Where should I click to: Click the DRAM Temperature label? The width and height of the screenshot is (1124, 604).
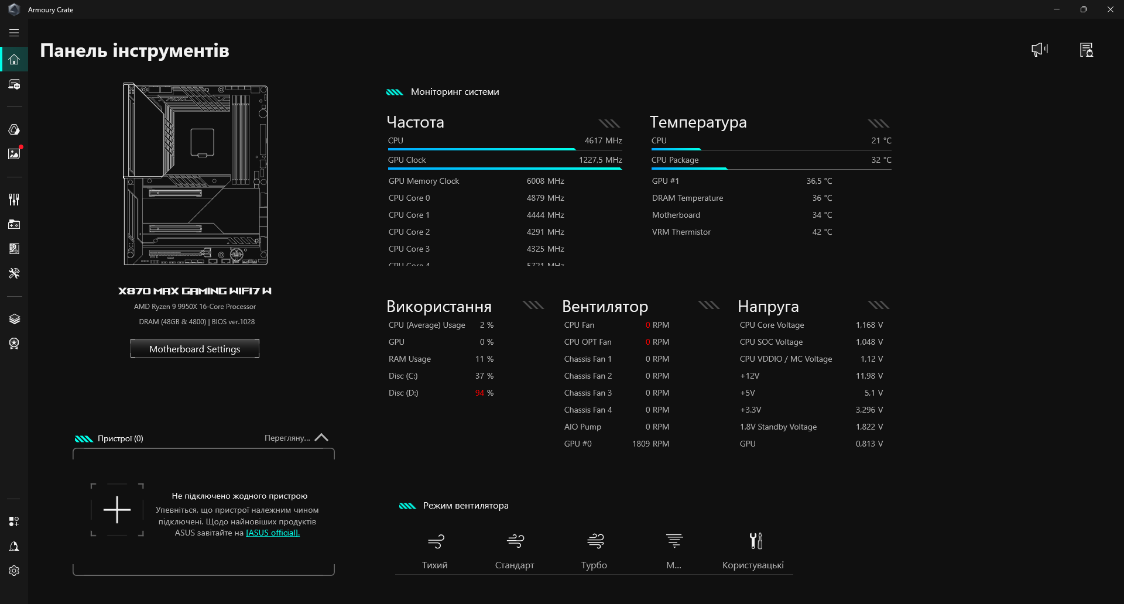tap(687, 198)
